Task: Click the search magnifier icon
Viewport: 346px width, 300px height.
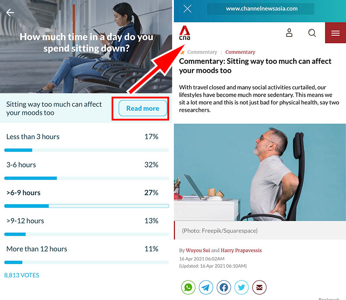Action: point(312,33)
